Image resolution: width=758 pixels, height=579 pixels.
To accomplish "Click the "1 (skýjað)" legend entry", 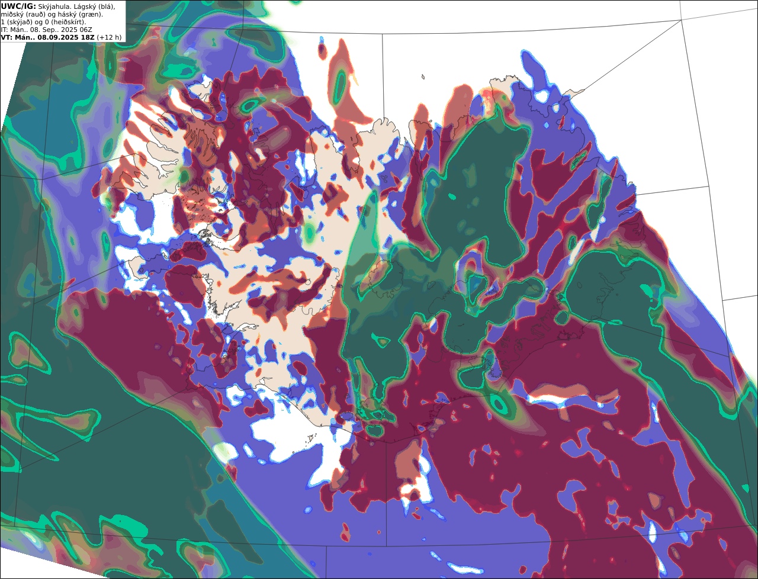I will click(x=17, y=22).
